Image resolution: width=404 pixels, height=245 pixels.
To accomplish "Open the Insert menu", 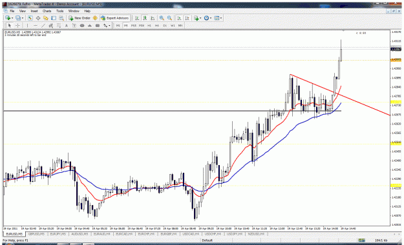I will point(34,11).
